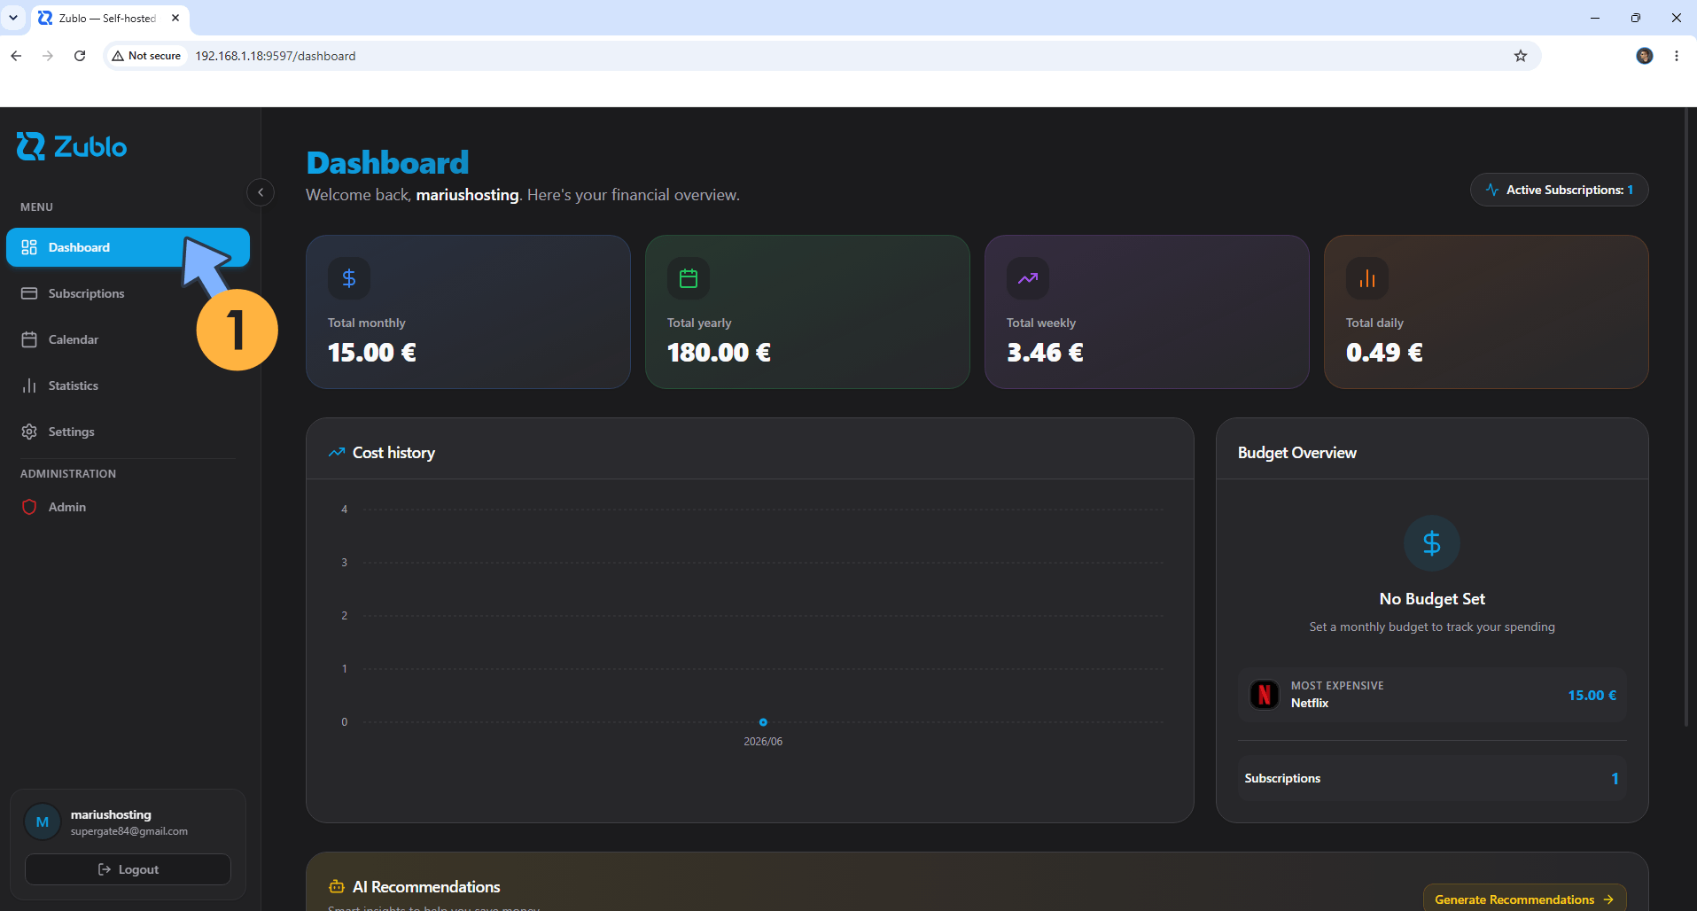Click the Calendar icon in sidebar

(29, 339)
